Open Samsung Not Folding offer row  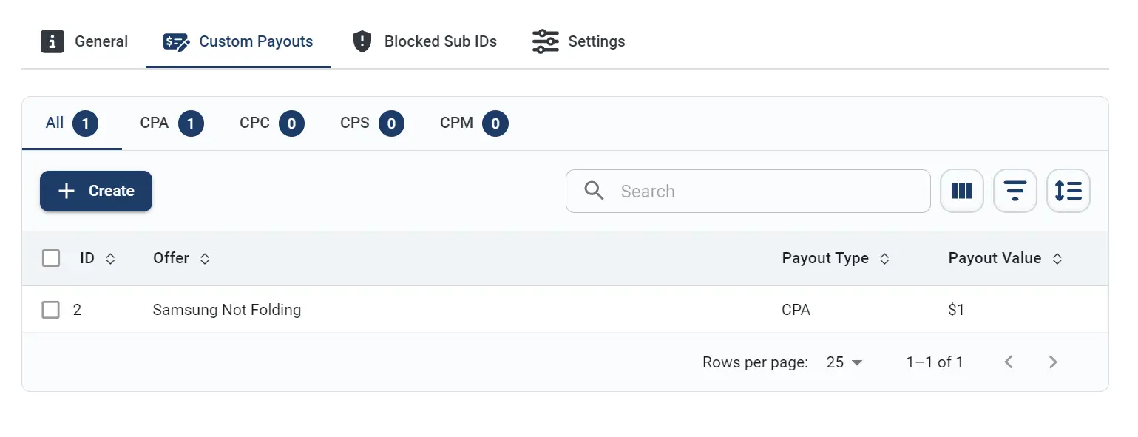click(565, 310)
